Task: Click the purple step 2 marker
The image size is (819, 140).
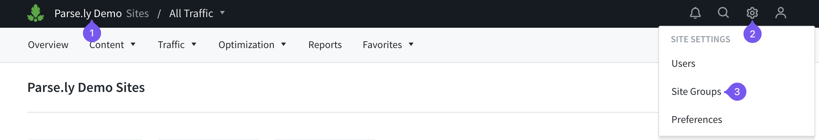Action: coord(752,34)
